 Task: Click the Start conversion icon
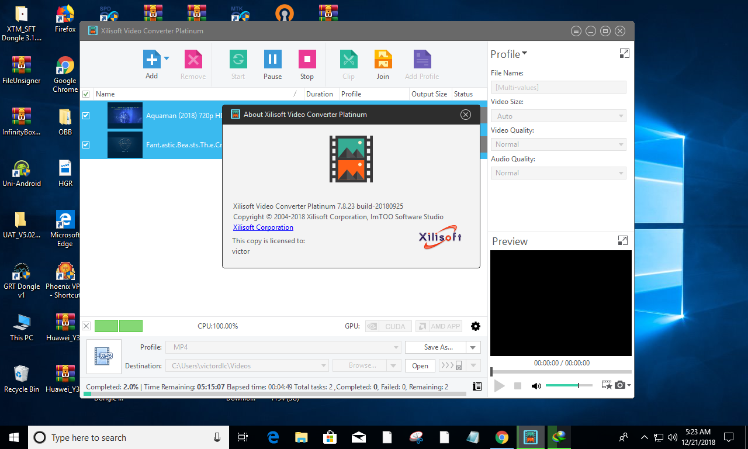238,59
